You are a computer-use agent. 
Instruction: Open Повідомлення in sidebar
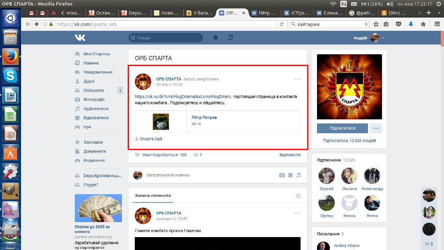(98, 72)
